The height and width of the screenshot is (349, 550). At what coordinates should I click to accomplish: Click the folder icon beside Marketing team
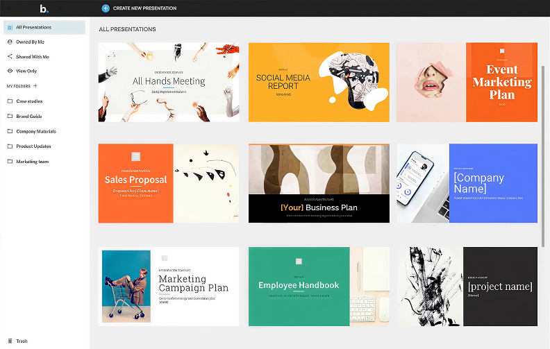tap(10, 161)
